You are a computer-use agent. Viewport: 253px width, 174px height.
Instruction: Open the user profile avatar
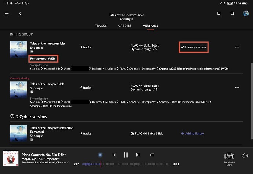(246, 14)
